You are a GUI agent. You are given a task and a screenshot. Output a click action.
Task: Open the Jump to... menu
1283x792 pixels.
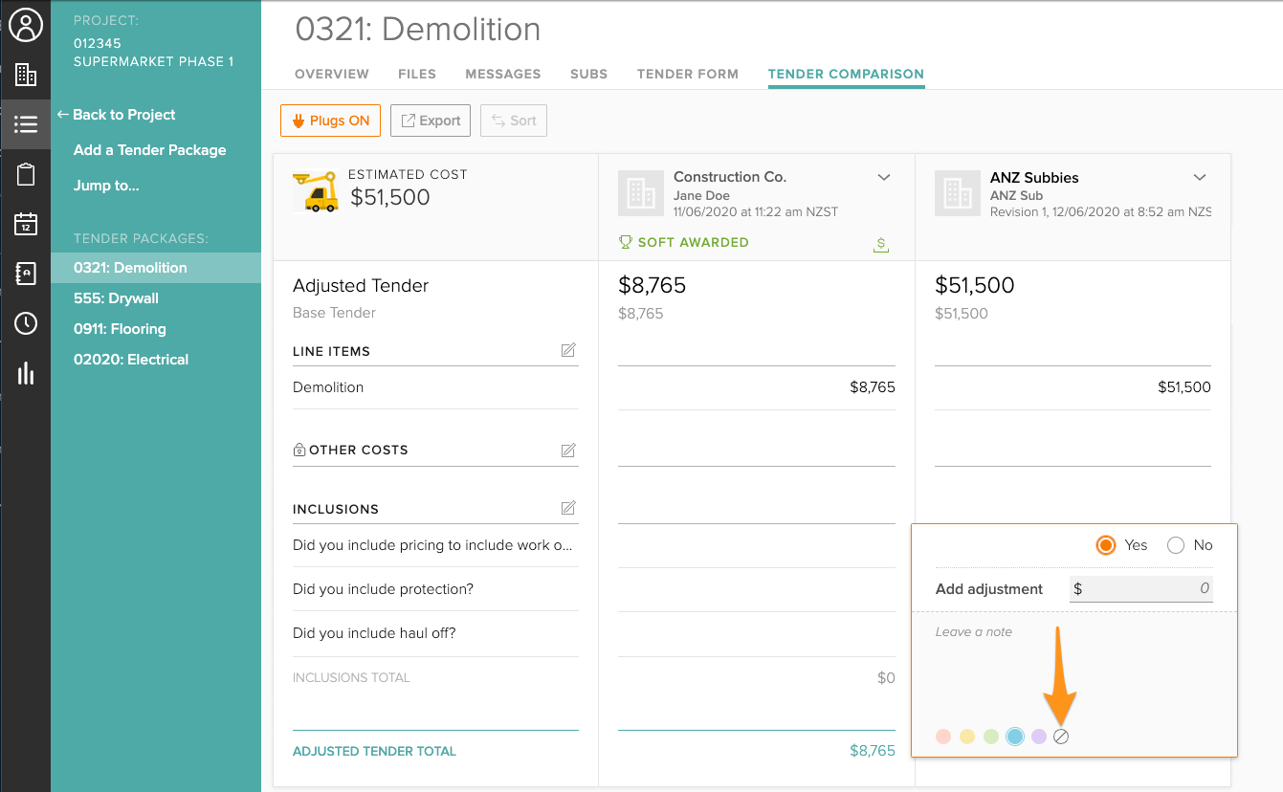pos(105,186)
